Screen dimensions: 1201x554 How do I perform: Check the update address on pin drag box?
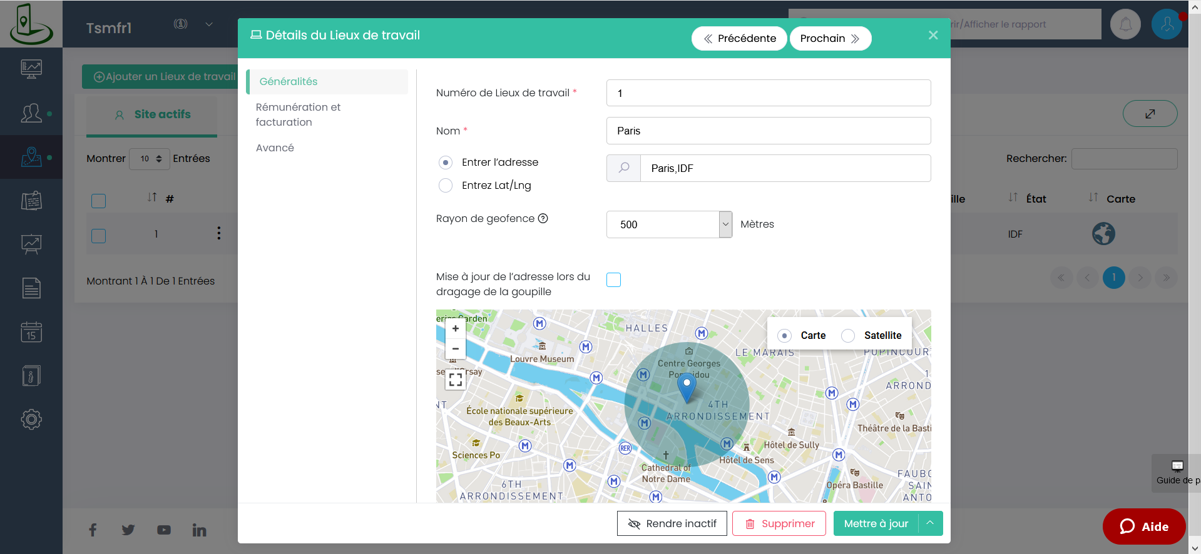click(614, 280)
